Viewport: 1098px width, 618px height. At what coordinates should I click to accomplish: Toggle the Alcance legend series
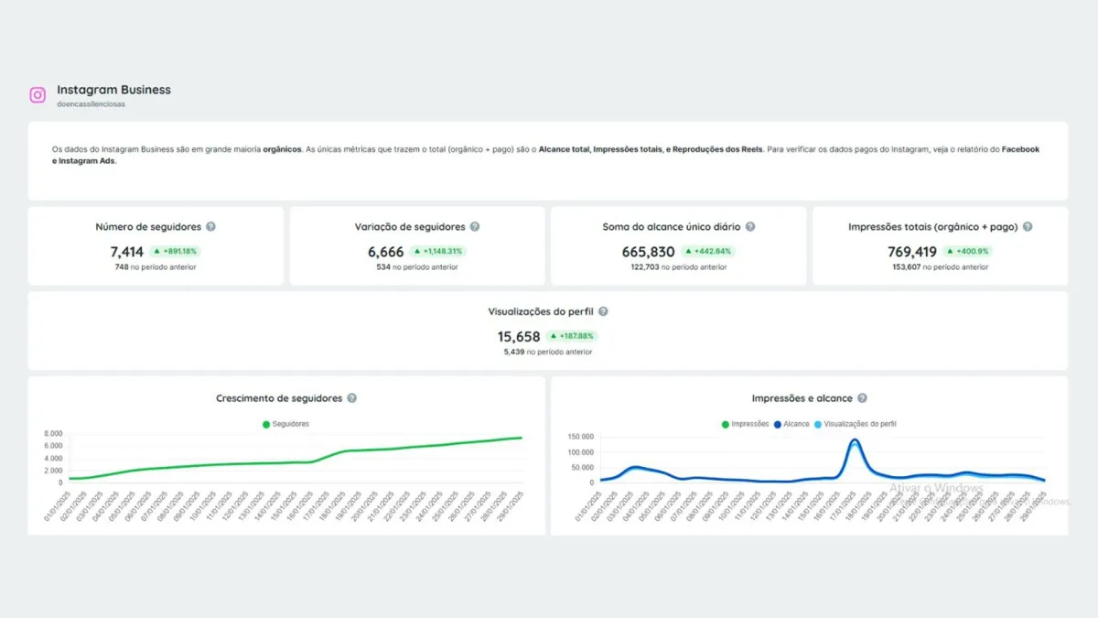(791, 424)
